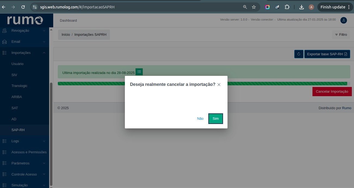Confirm cancellation with the Sim button
354x188 pixels.
216,119
